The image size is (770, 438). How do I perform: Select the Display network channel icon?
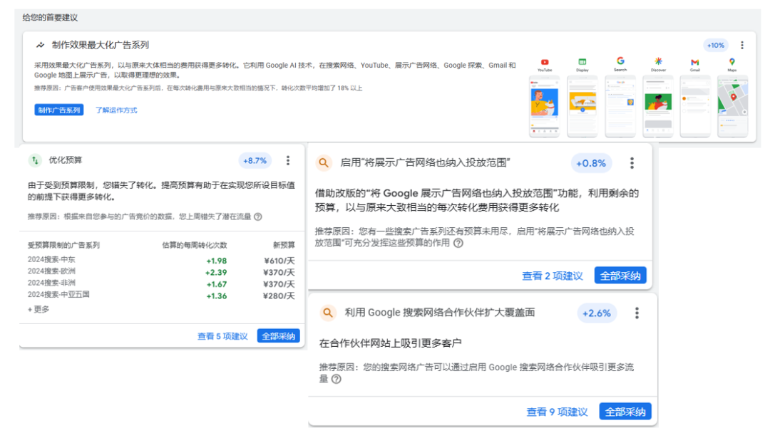coord(582,63)
